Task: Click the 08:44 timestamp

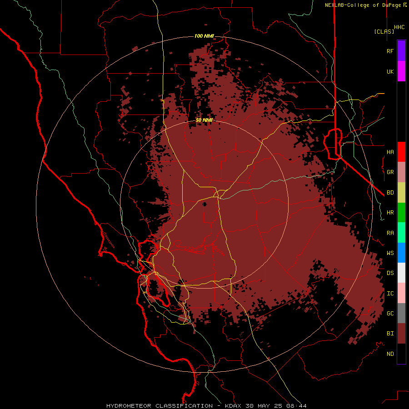Action: [x=296, y=406]
